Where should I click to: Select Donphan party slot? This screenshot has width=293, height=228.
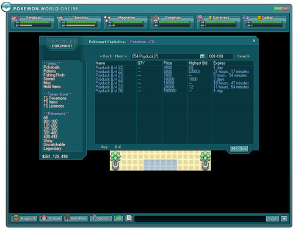coord(172,21)
